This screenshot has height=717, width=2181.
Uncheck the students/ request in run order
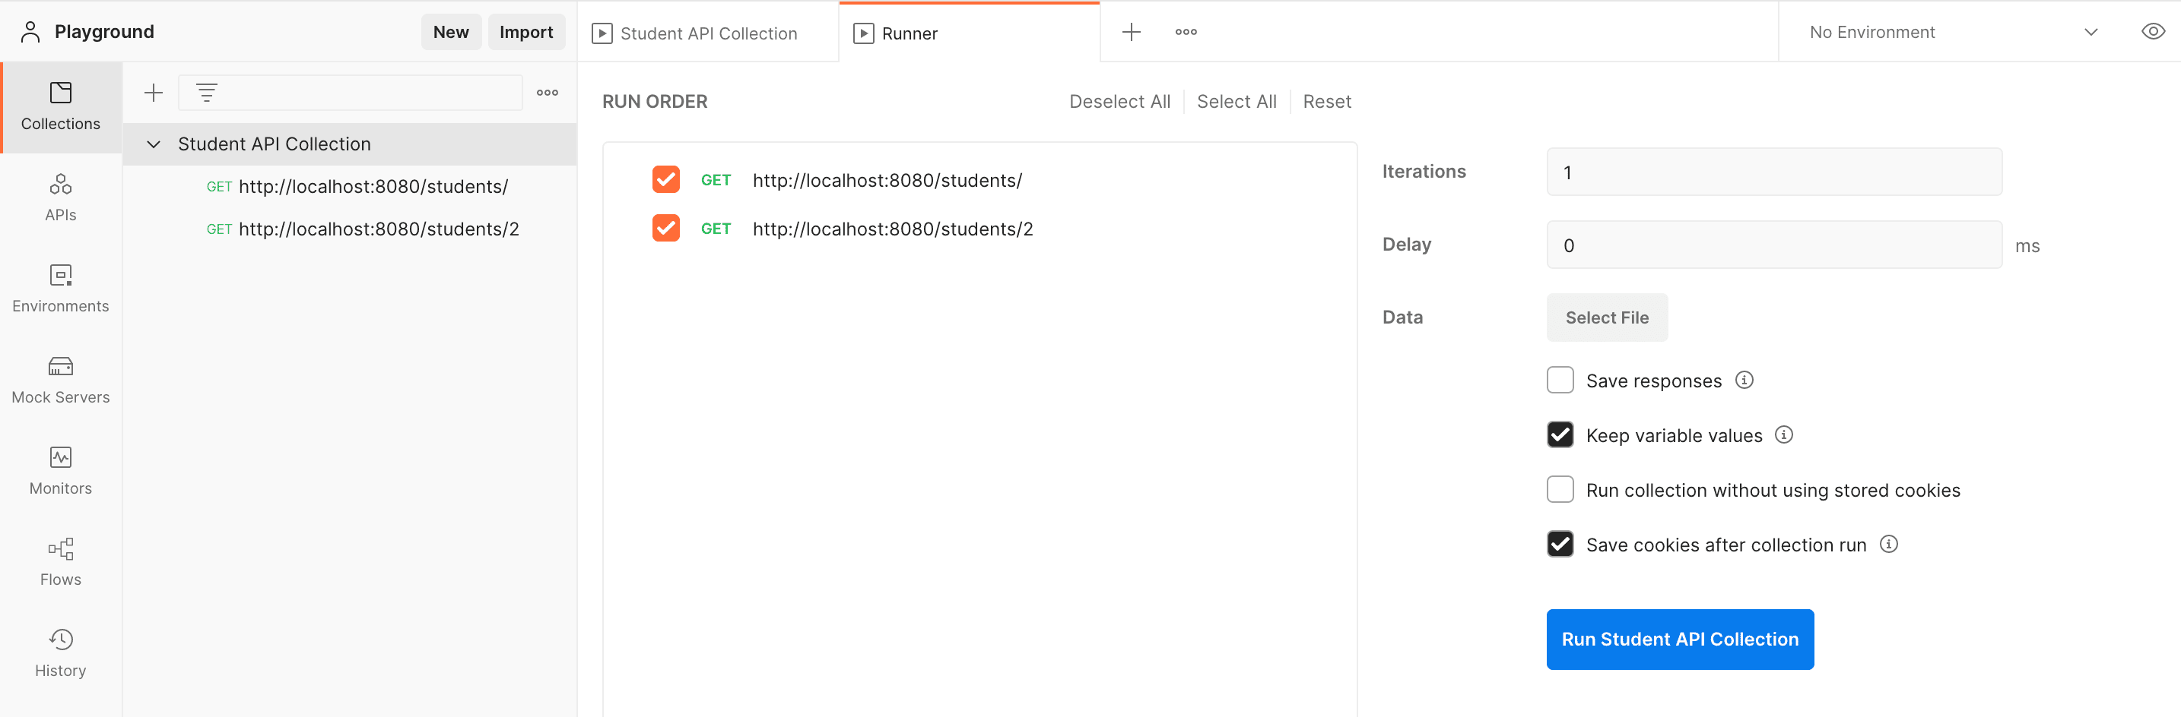665,179
